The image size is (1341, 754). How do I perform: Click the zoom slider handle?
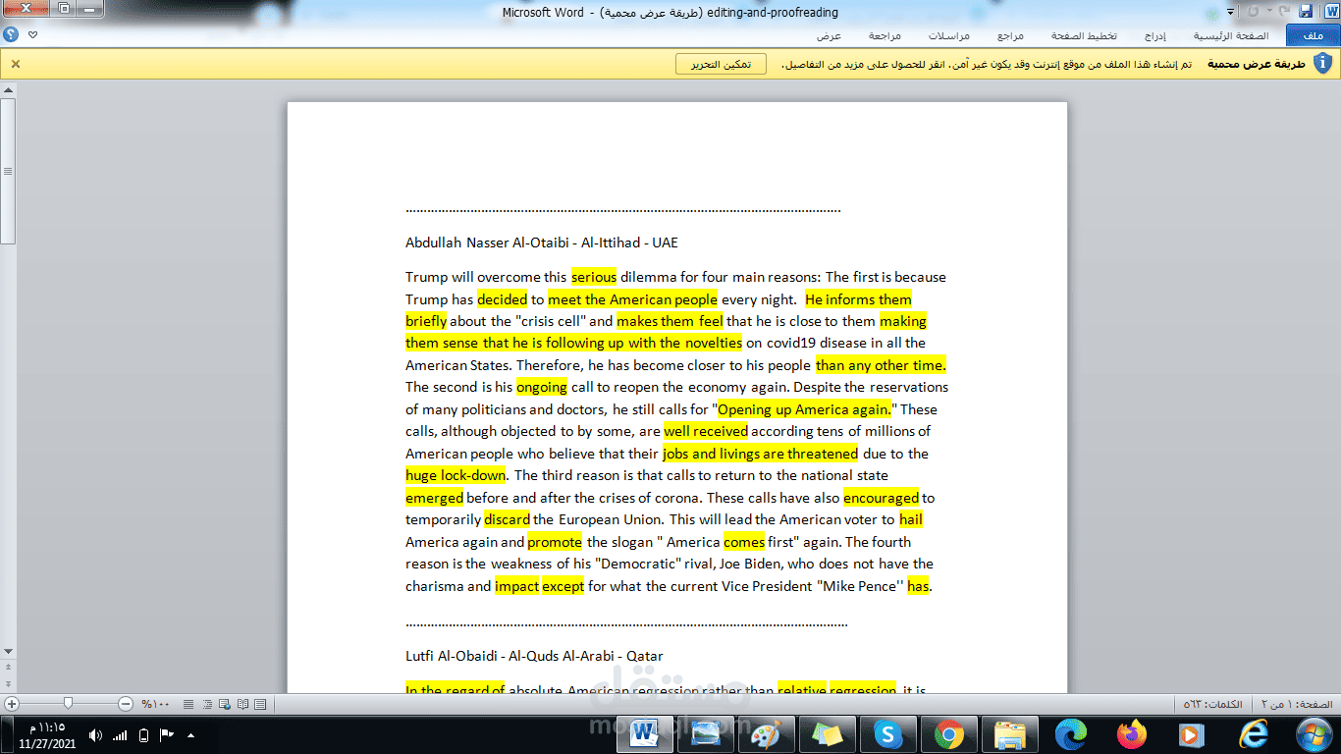(x=68, y=703)
